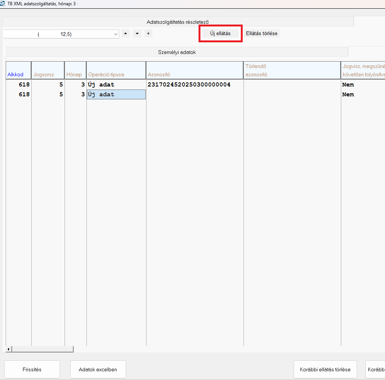Select the Adatszolgáltatás részletező header
Screen dimensions: 385x380
(x=177, y=22)
